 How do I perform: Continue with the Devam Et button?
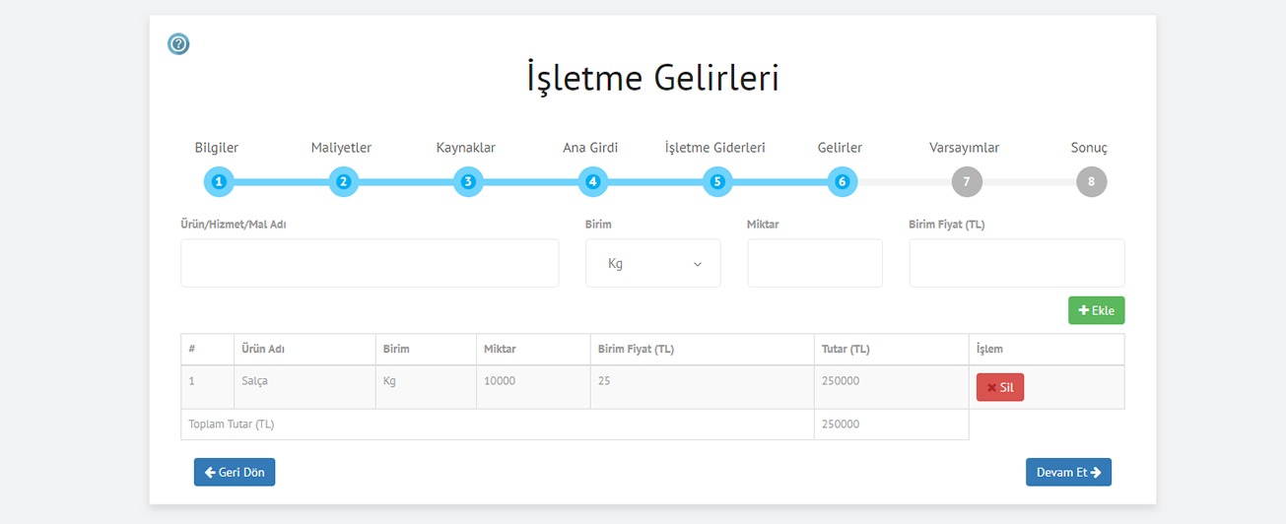pyautogui.click(x=1069, y=472)
